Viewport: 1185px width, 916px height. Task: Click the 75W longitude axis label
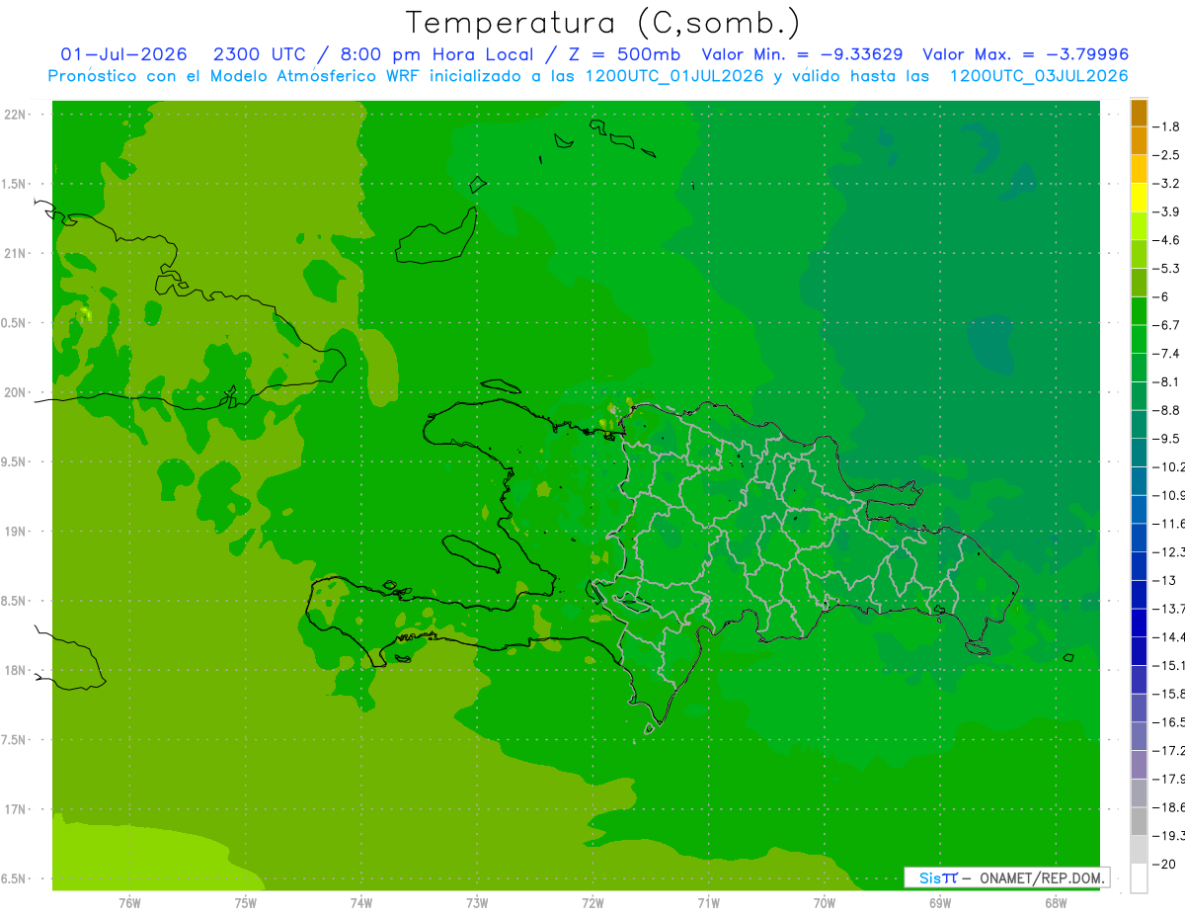245,902
